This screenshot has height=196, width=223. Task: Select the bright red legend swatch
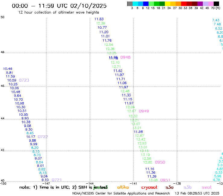184,4
